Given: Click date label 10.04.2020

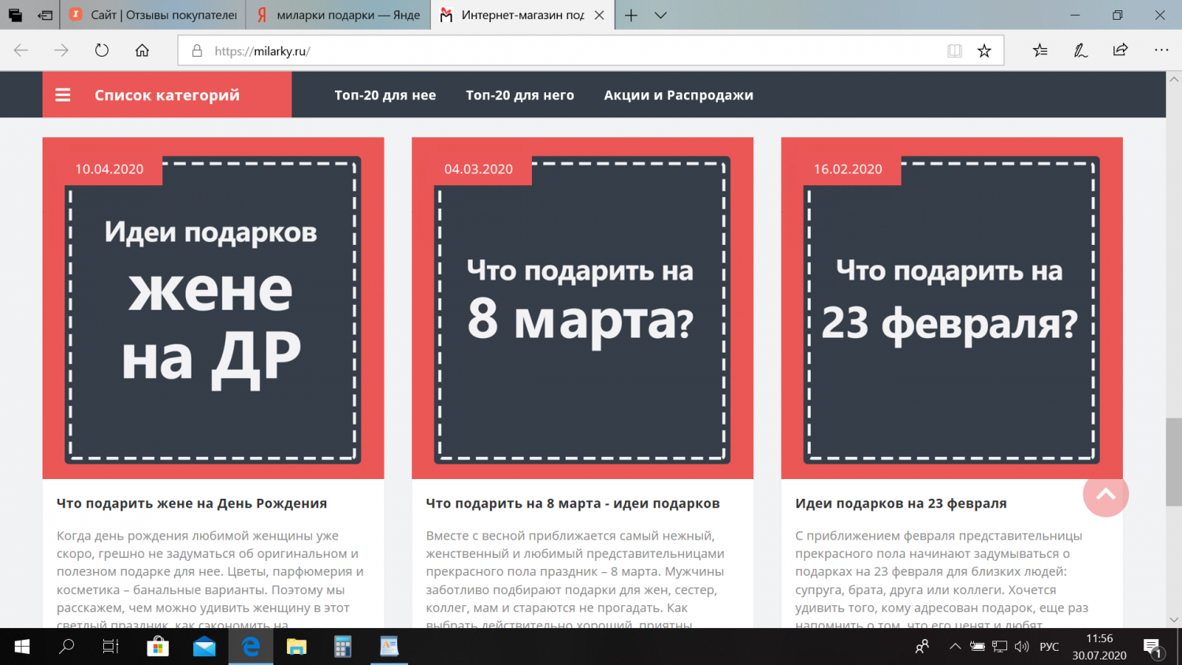Looking at the screenshot, I should pos(110,169).
